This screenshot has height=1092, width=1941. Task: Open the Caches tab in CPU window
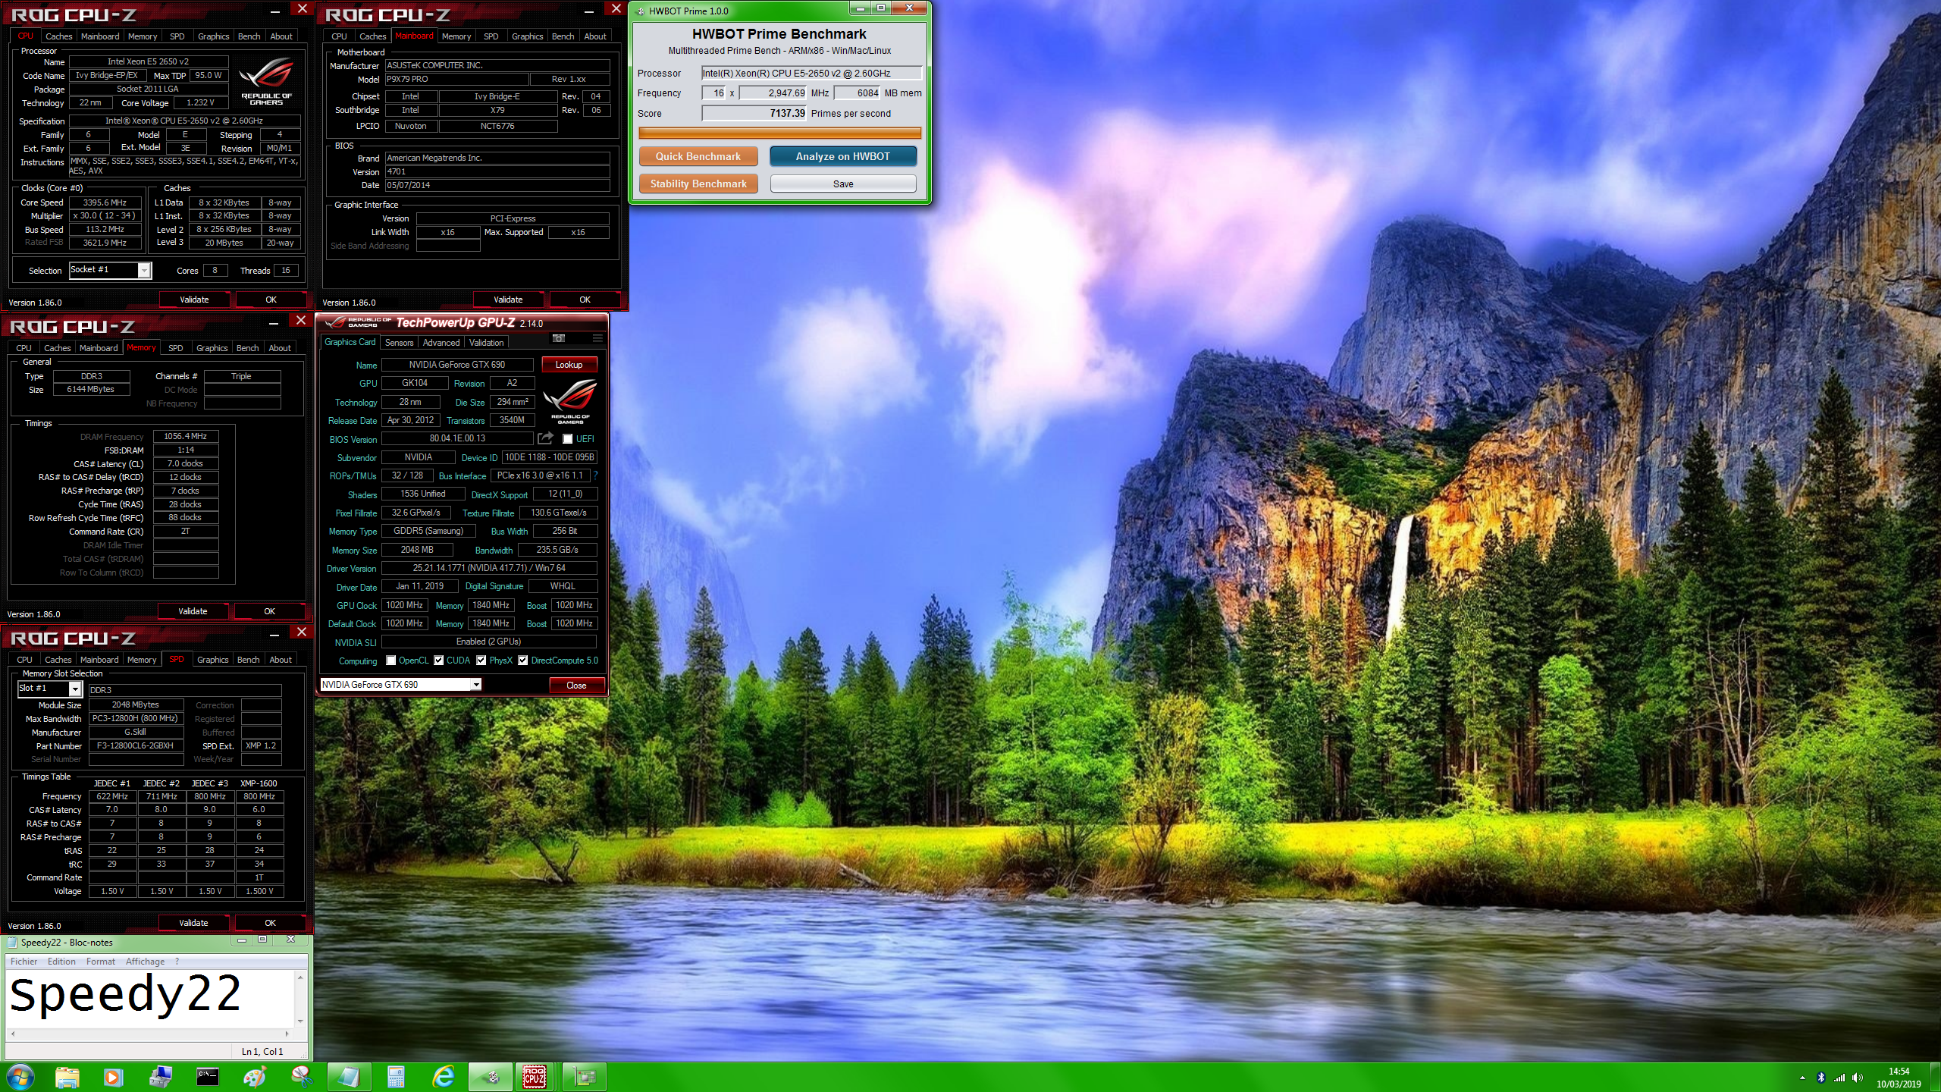click(58, 36)
